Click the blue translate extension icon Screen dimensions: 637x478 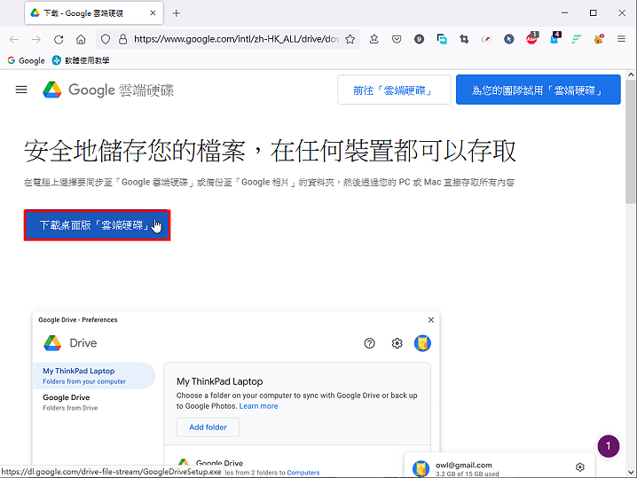[x=442, y=39]
